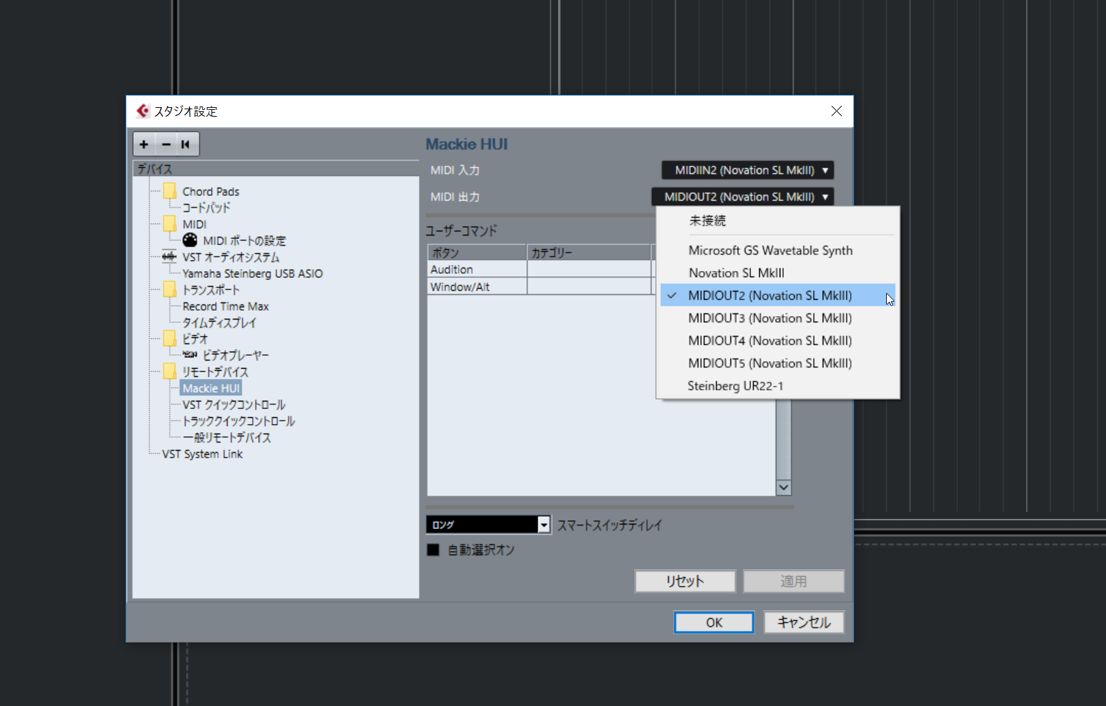Select MIDIOUT5 (Novation SL MkIII) entry

coord(778,363)
